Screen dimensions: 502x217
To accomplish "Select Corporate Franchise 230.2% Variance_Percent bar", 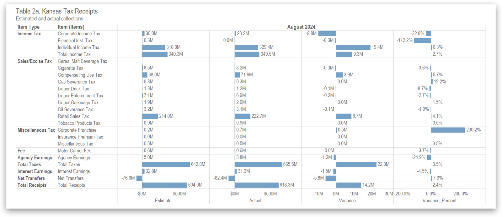I will pos(448,130).
